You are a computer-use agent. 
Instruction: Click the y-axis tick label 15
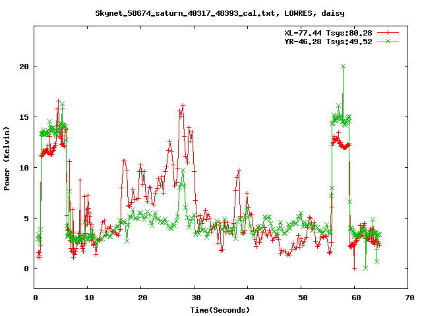point(24,117)
